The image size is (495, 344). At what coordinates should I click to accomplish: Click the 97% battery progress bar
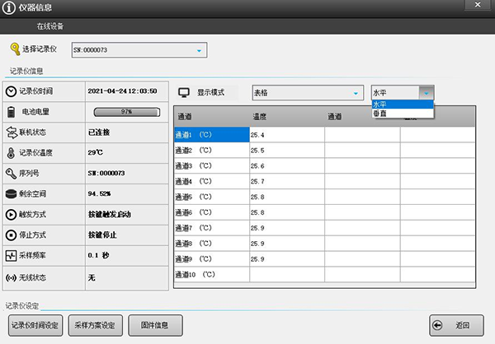[127, 112]
